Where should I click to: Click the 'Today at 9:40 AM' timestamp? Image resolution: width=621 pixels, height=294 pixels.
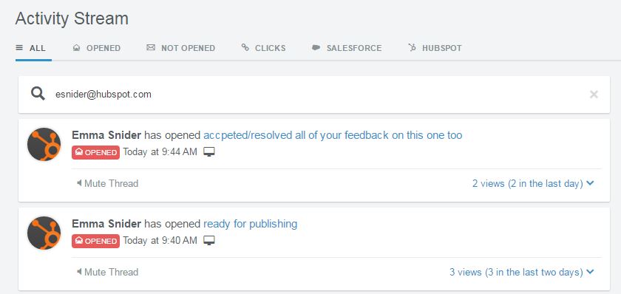(160, 241)
